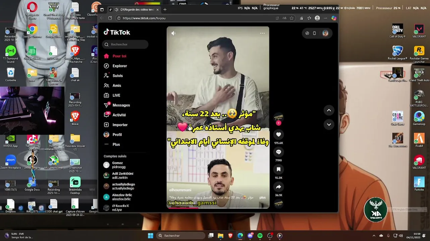
Task: Click the taskbar Rechercher search box
Action: pyautogui.click(x=181, y=236)
